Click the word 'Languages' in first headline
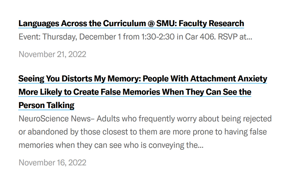 [39, 24]
